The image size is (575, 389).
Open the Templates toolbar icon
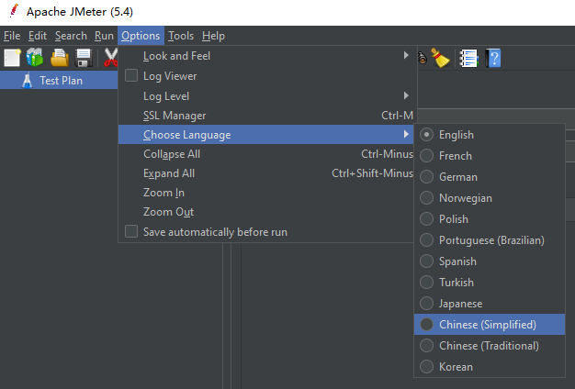[36, 58]
